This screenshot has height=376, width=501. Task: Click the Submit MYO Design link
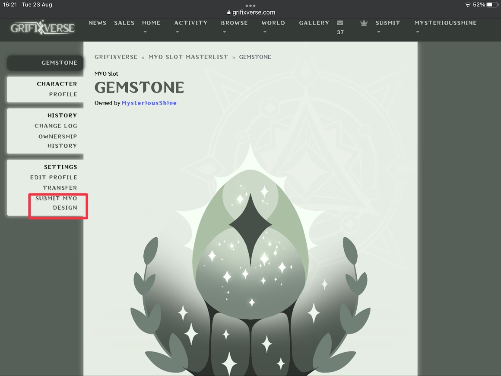pyautogui.click(x=57, y=203)
